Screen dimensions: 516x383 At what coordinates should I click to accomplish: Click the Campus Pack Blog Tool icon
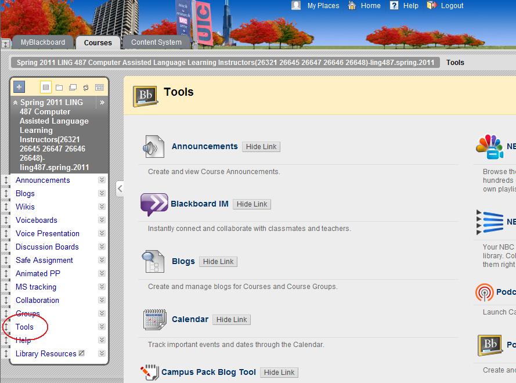150,373
